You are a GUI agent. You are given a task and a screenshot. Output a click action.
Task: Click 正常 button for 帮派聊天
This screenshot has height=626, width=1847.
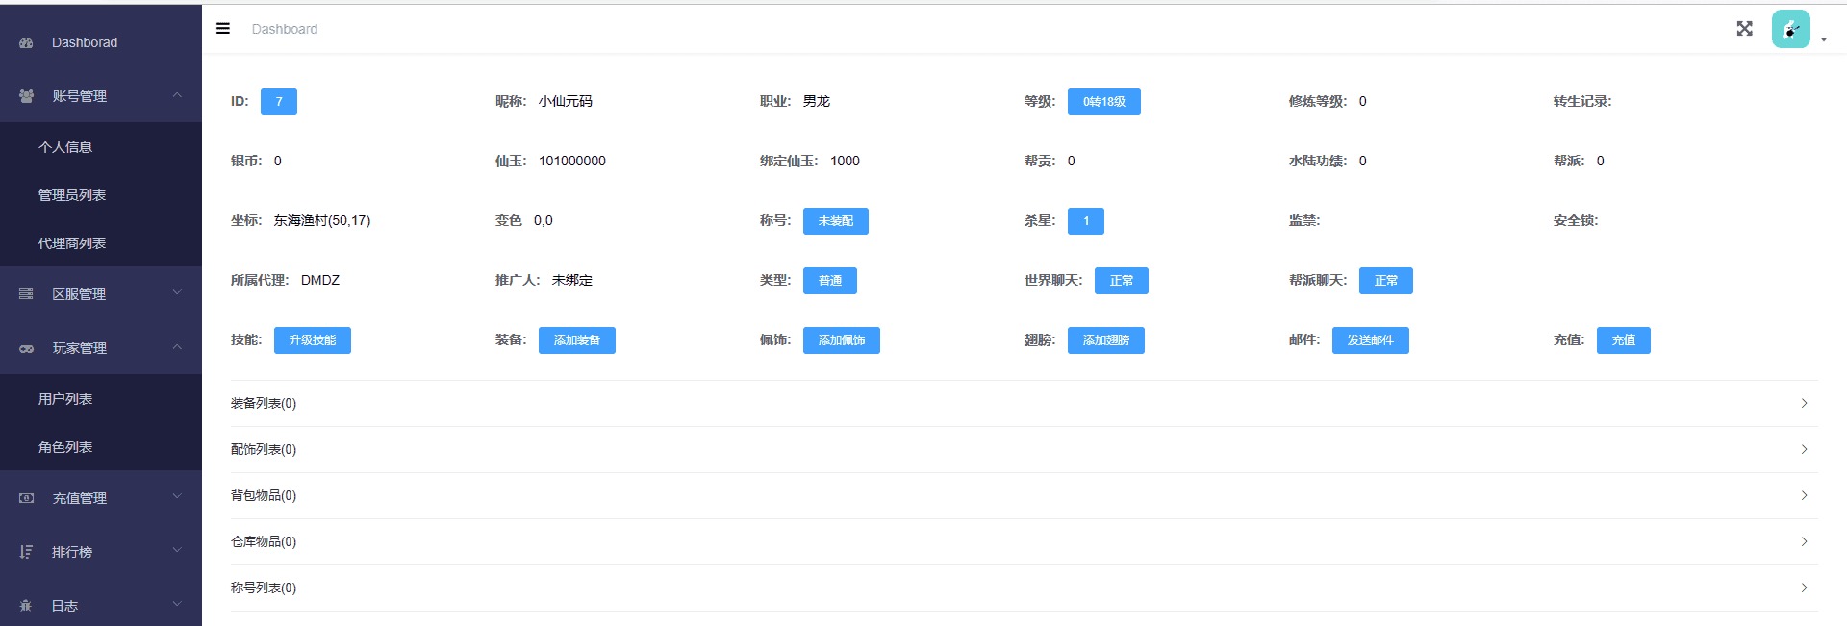coord(1386,281)
